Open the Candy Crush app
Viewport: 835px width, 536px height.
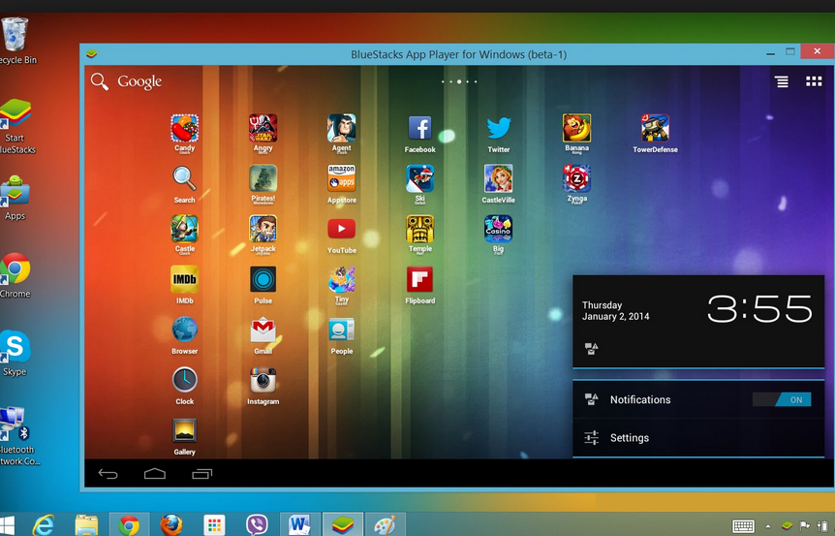pyautogui.click(x=184, y=128)
